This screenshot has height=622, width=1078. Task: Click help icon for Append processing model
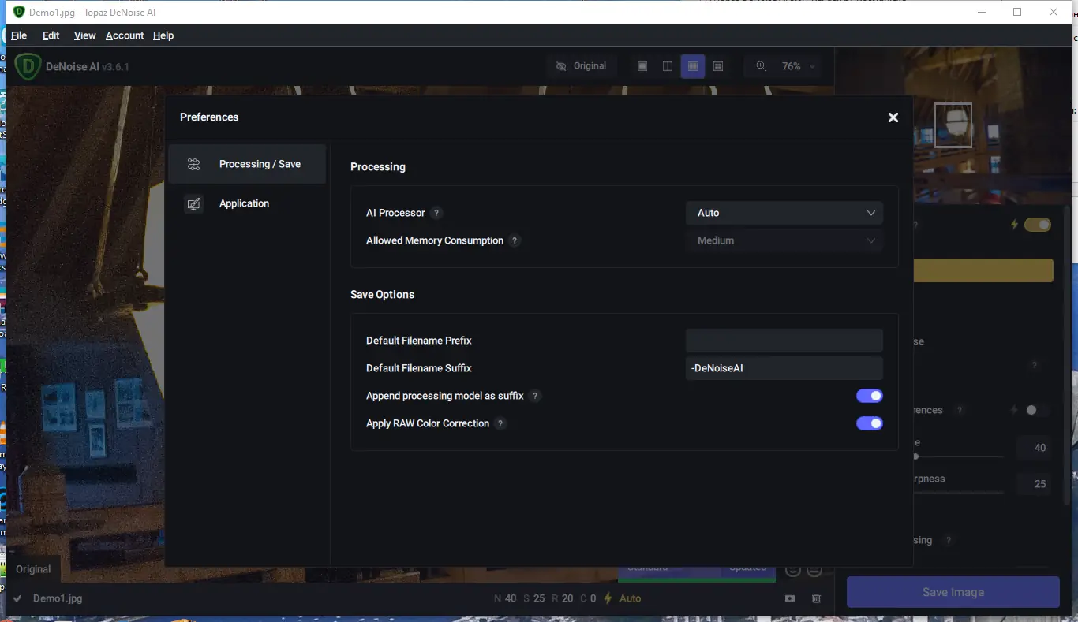click(536, 396)
